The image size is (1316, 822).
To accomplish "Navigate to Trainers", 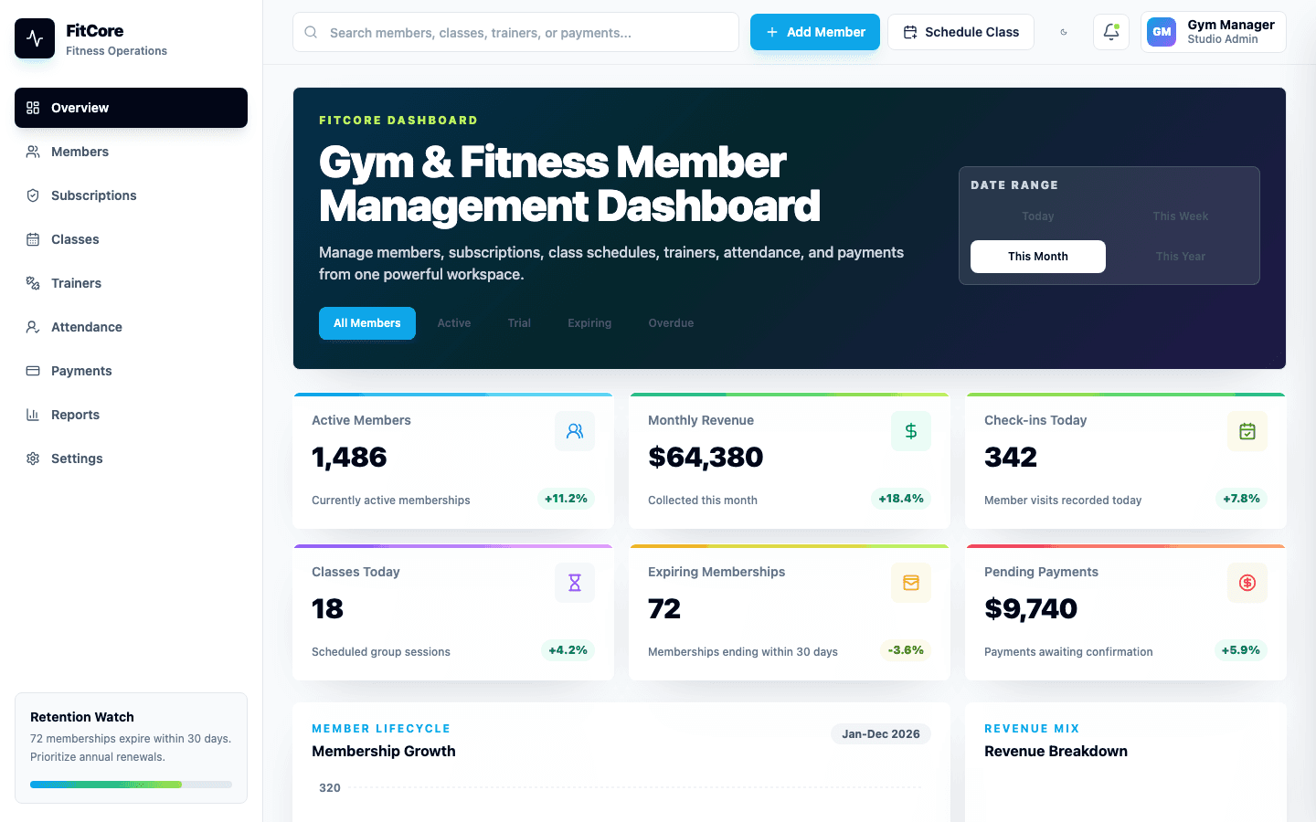I will click(x=131, y=283).
